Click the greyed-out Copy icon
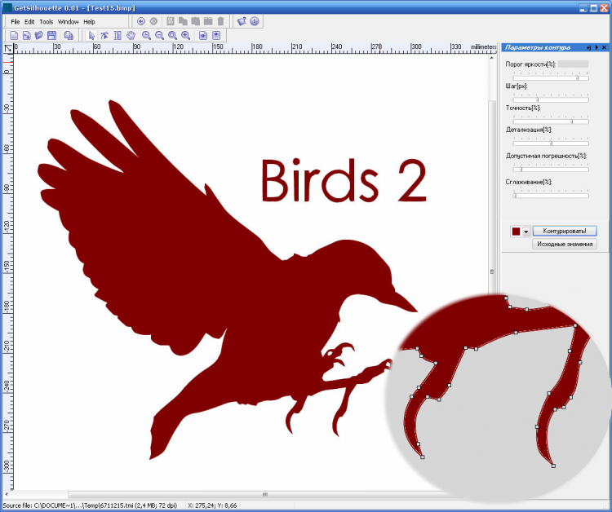This screenshot has width=612, height=512. point(183,21)
